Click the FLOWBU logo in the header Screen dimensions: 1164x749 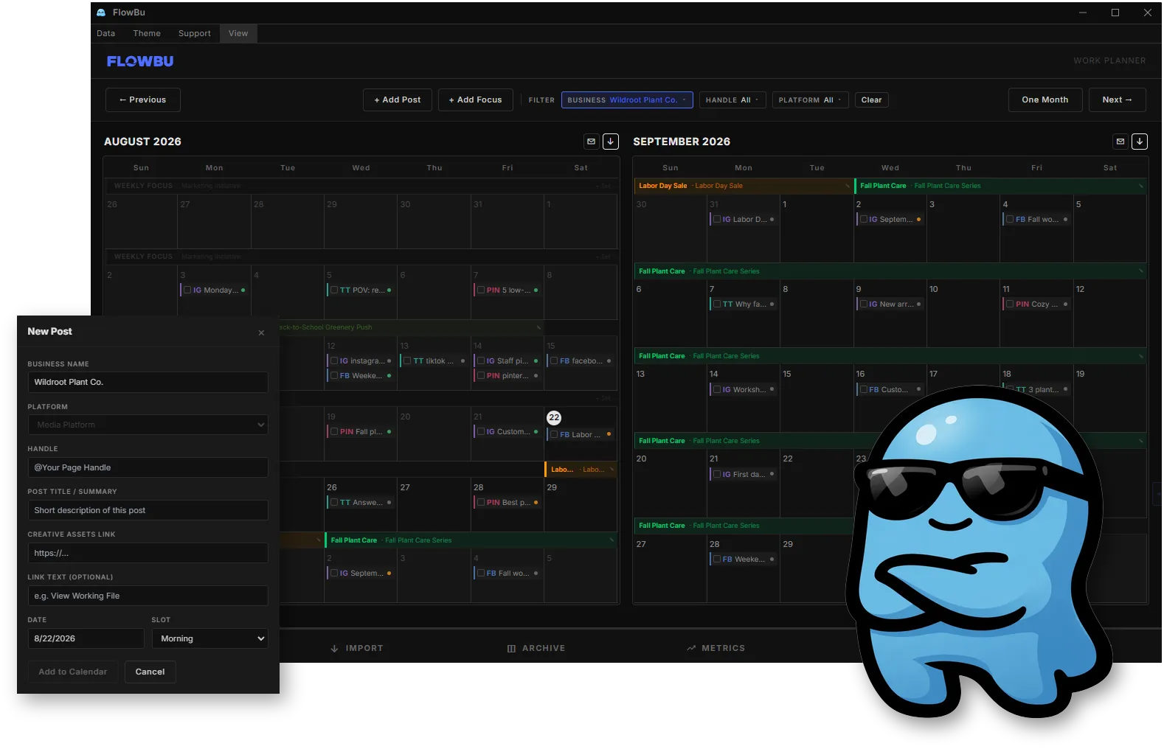140,61
